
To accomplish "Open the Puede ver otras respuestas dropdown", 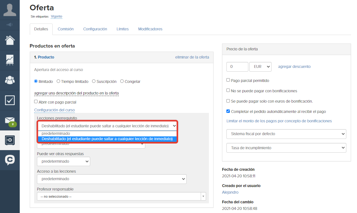I will tap(64, 161).
